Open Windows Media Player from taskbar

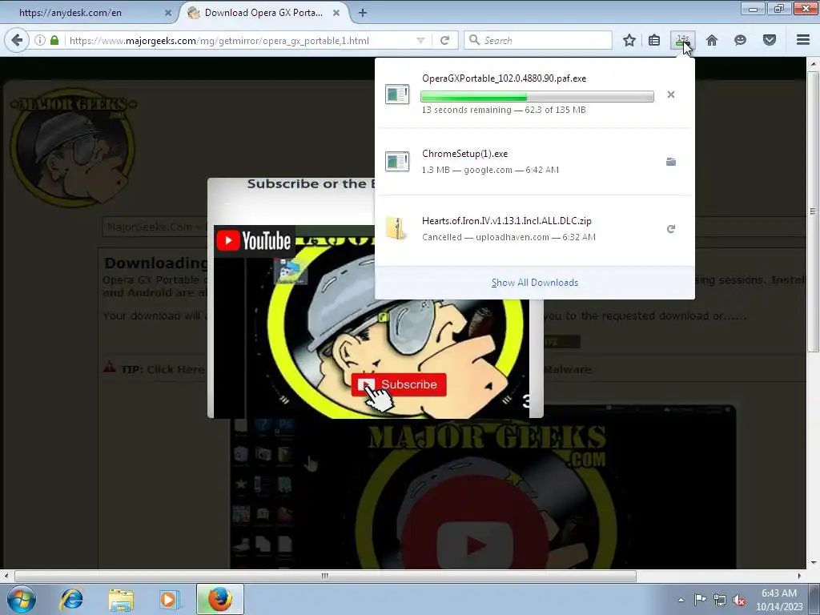(169, 599)
